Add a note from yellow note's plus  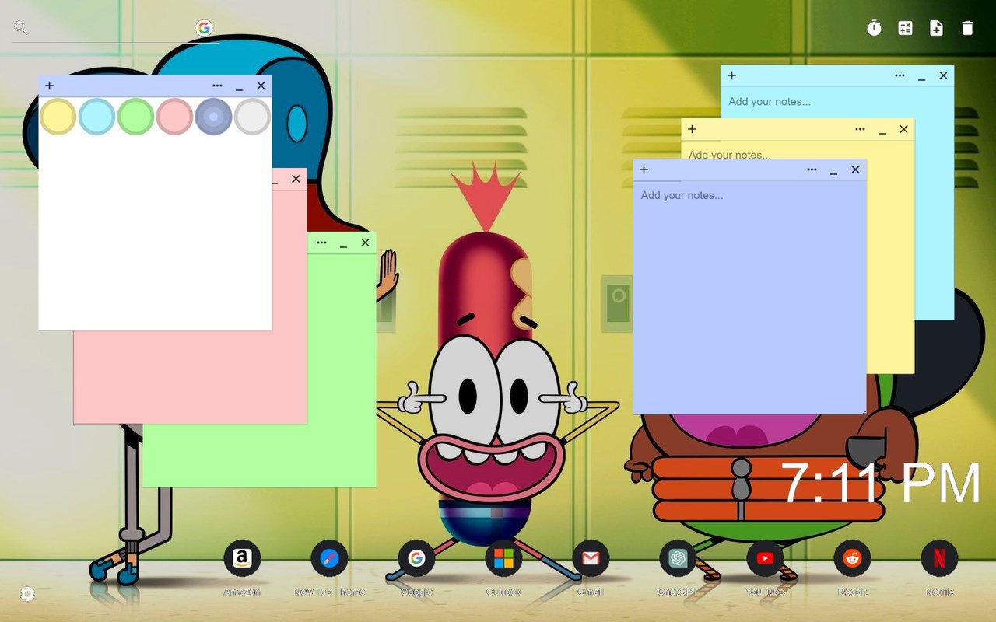[692, 129]
